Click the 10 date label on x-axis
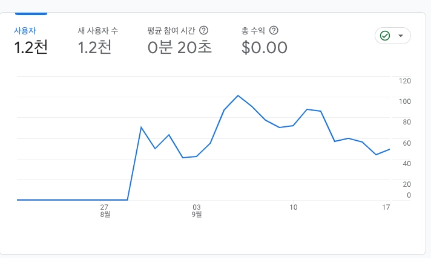Screen dimensions: 431x258 294,207
